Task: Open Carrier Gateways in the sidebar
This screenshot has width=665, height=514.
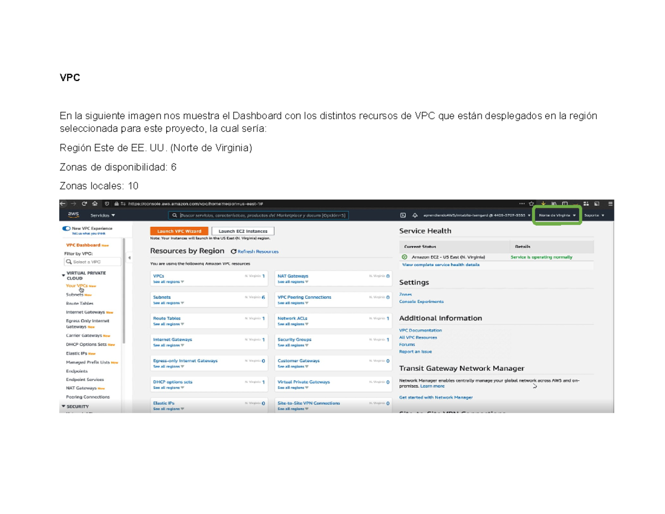Action: click(x=84, y=335)
